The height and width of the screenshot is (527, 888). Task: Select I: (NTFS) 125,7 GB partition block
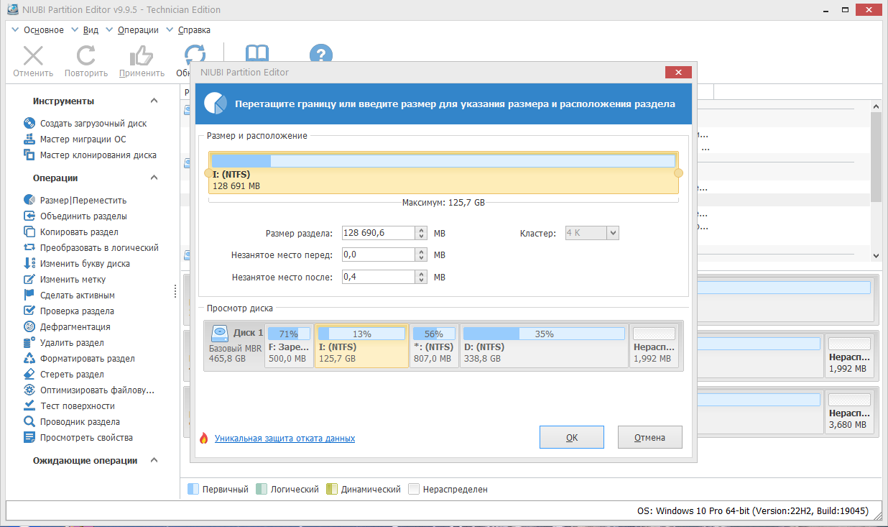pyautogui.click(x=361, y=346)
